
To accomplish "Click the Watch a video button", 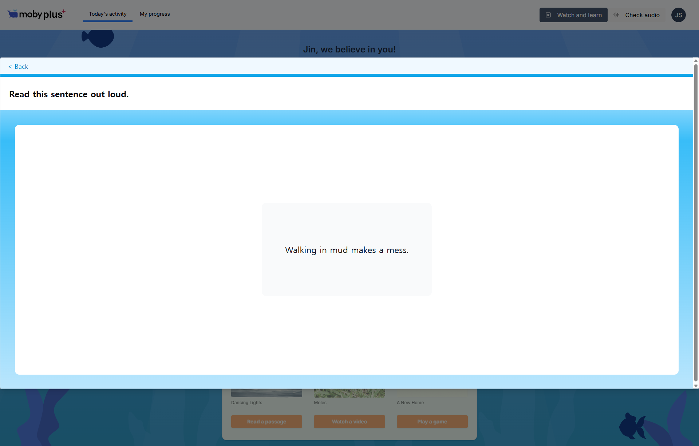I will [x=349, y=422].
